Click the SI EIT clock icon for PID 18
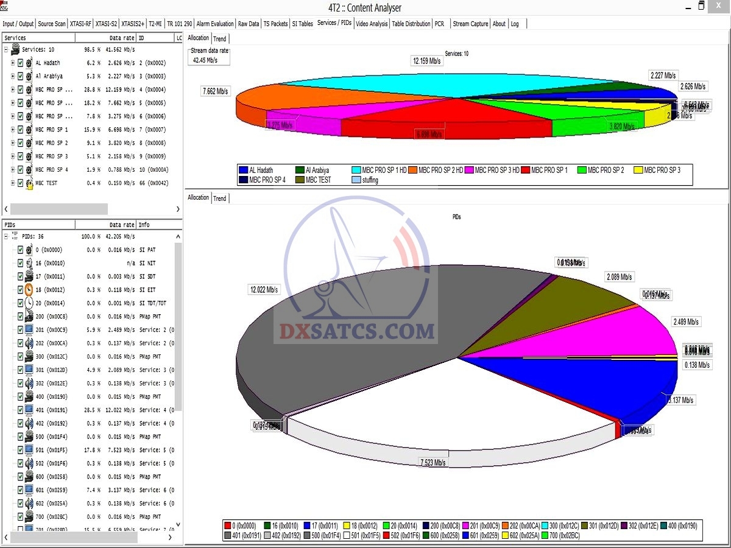The height and width of the screenshot is (548, 731). (x=29, y=290)
